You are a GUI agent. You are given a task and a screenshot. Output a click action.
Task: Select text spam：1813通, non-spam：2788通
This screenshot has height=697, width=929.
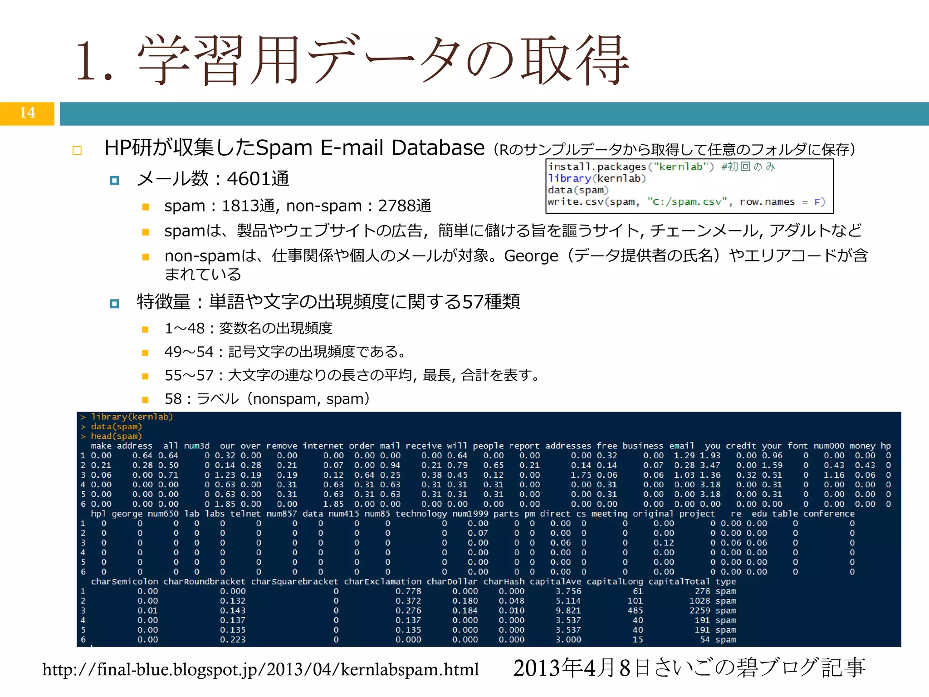tap(298, 206)
